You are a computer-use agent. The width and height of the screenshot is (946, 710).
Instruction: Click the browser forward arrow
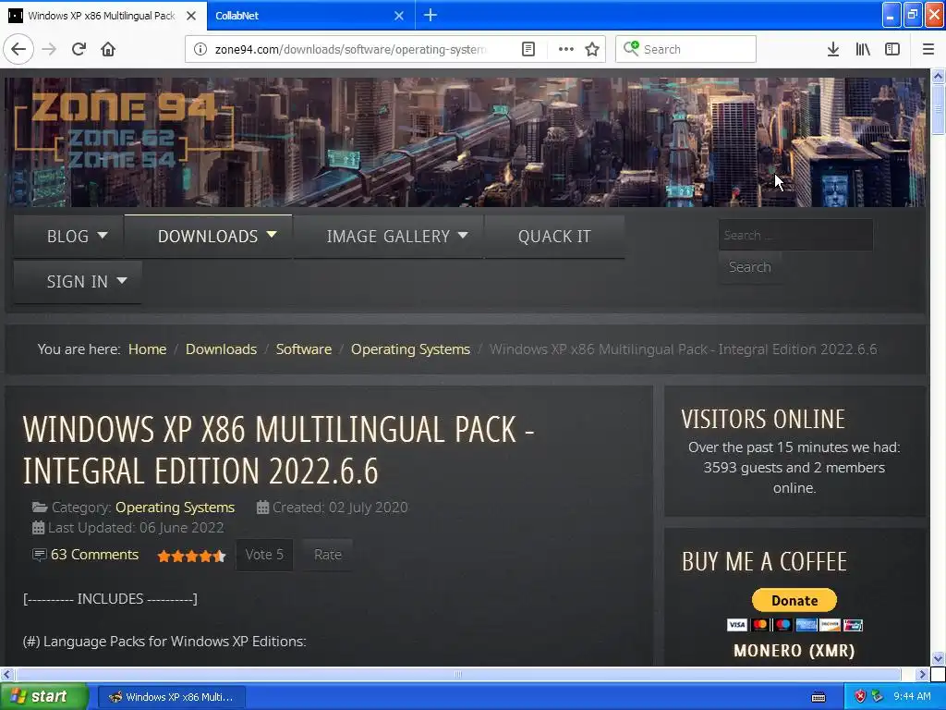pos(49,49)
